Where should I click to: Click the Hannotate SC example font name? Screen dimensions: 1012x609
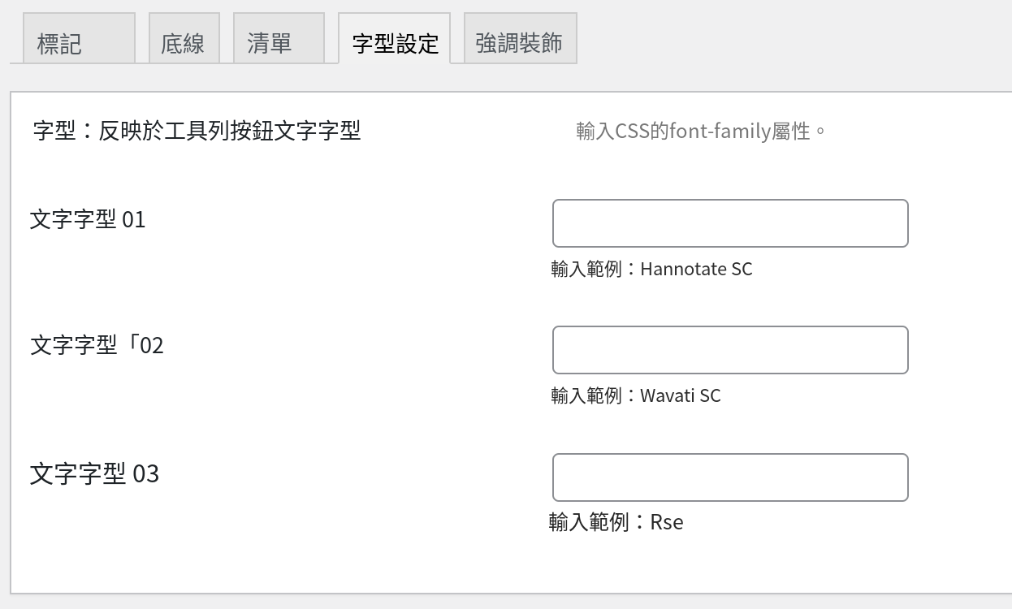(x=696, y=269)
